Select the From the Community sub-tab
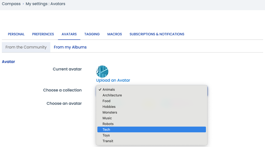This screenshot has height=147, width=265. pyautogui.click(x=26, y=47)
